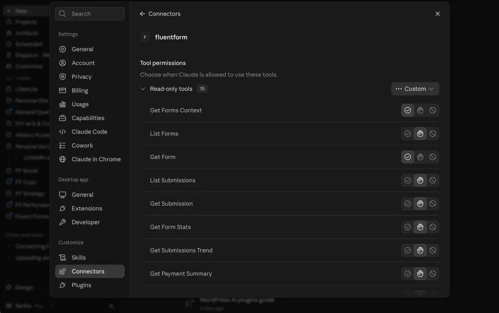499x313 pixels.
Task: Allow Get Payment Summary with checkmark icon
Action: tap(407, 274)
